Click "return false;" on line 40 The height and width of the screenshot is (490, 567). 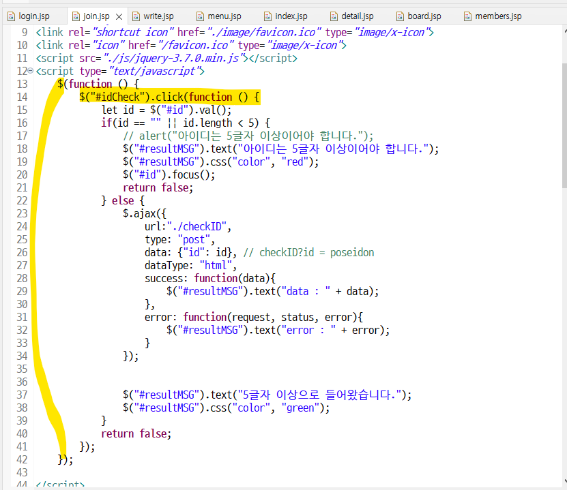point(136,433)
